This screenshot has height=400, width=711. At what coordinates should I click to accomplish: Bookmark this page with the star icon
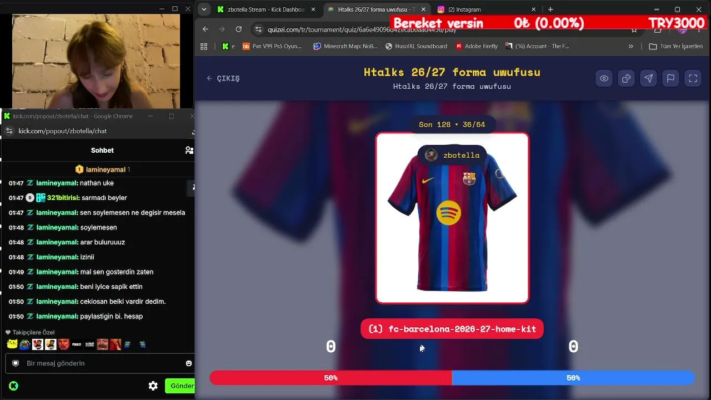pos(634,31)
